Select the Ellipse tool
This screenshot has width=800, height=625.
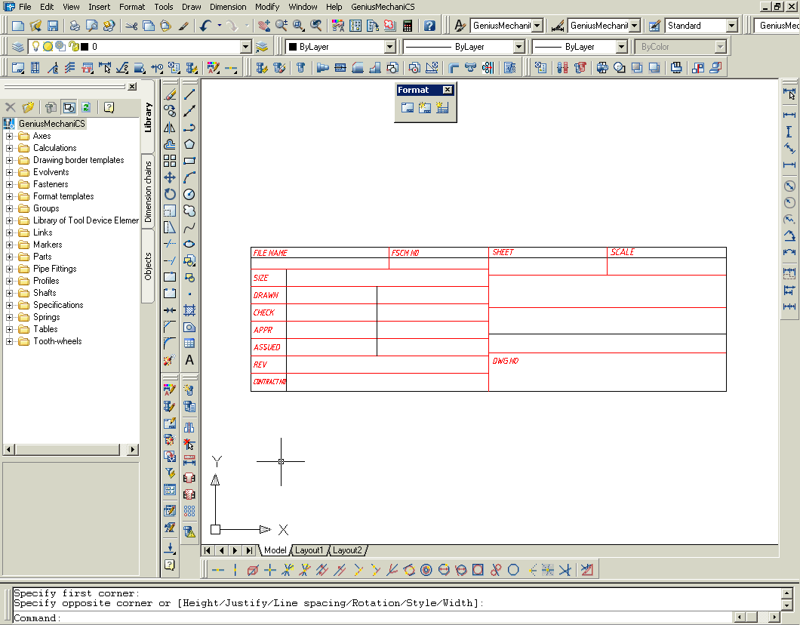[x=189, y=244]
